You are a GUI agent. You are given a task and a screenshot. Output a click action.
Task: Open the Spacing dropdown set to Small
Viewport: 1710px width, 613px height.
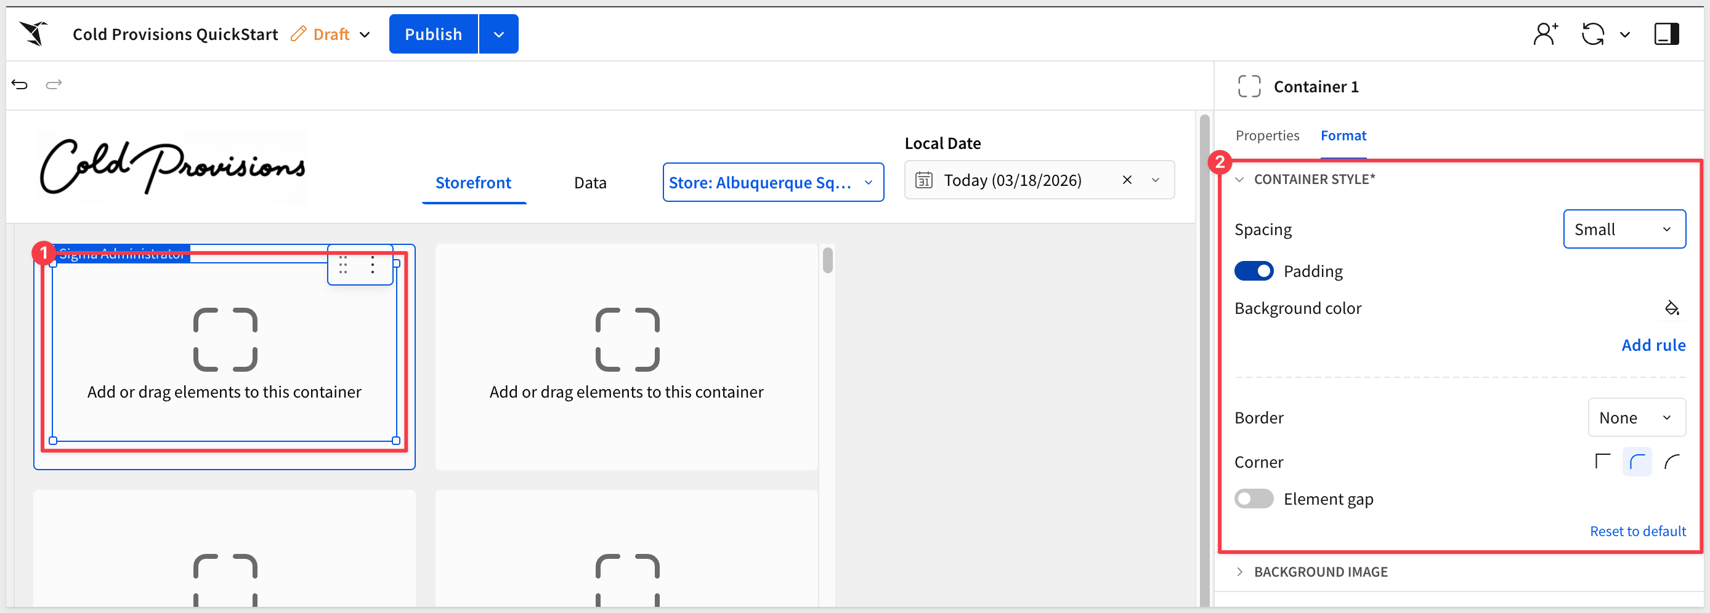click(x=1624, y=230)
